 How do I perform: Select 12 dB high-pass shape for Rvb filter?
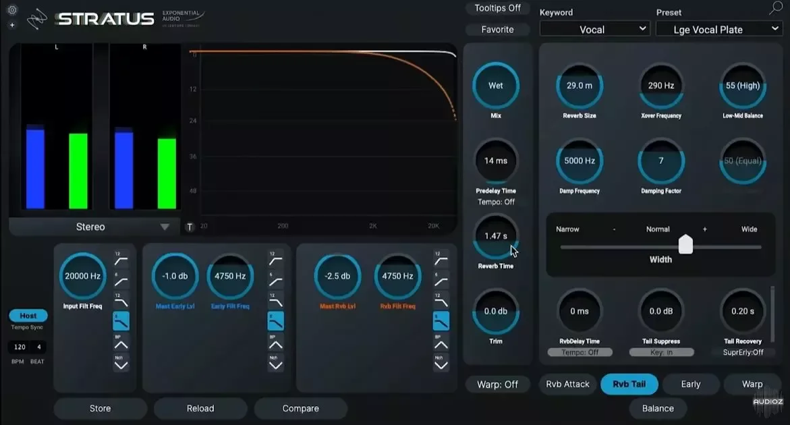(441, 260)
